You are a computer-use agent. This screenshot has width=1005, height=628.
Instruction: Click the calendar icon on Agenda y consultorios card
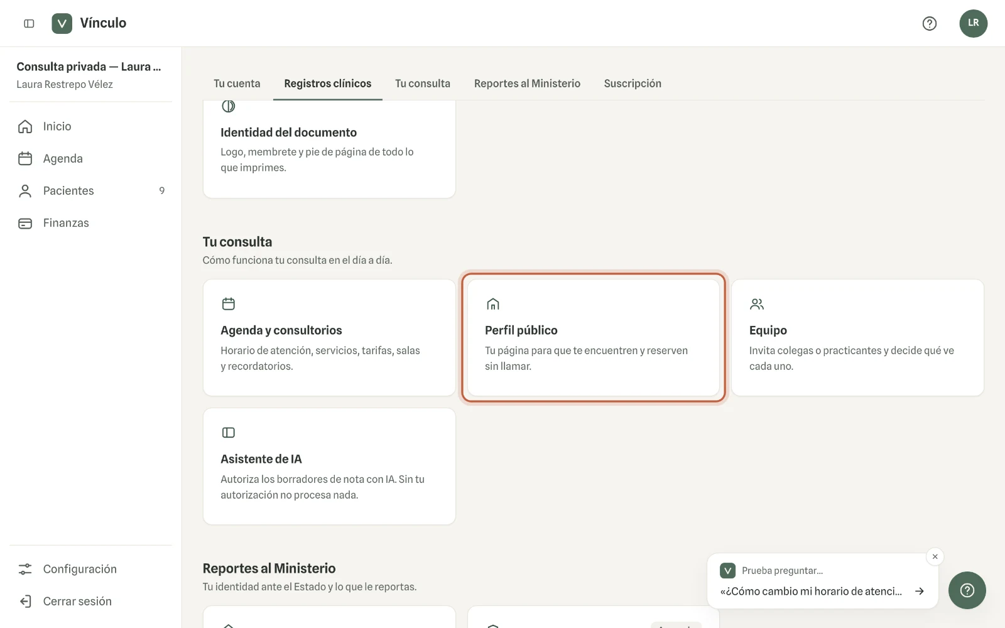tap(229, 304)
